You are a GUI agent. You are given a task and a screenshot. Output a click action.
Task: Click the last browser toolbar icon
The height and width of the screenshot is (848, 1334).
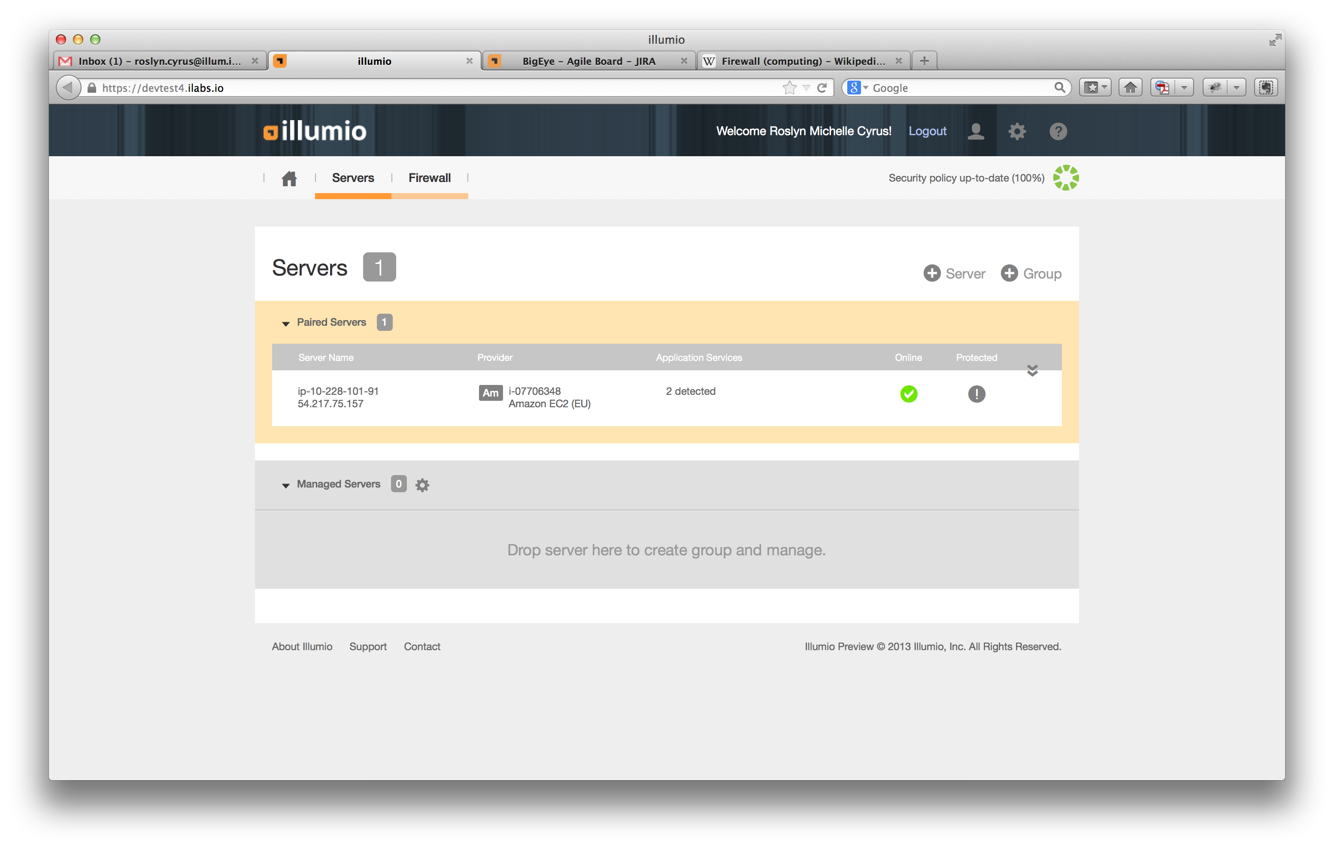tap(1267, 88)
